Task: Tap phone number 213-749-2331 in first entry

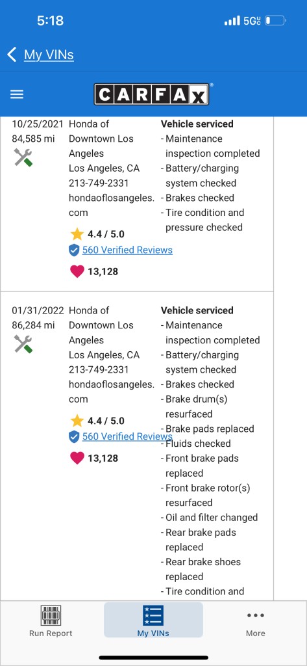Action: [x=99, y=183]
